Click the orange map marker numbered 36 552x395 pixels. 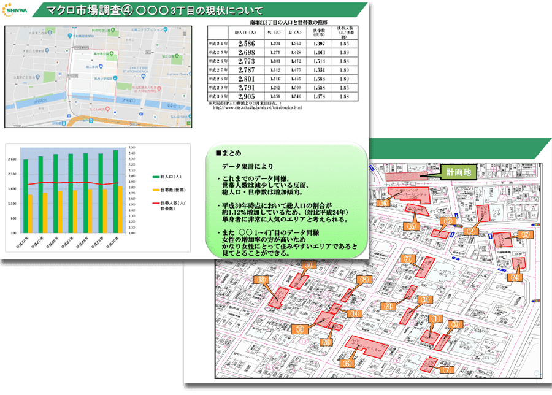(383, 202)
